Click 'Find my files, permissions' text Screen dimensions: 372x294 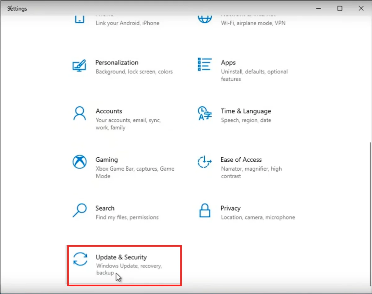point(127,217)
